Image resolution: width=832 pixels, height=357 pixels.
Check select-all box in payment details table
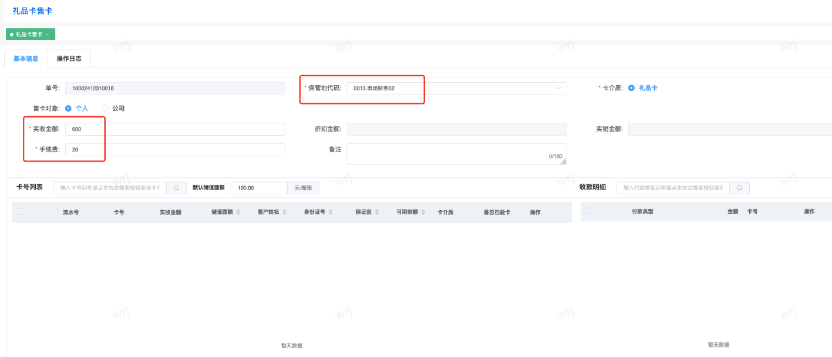point(588,210)
